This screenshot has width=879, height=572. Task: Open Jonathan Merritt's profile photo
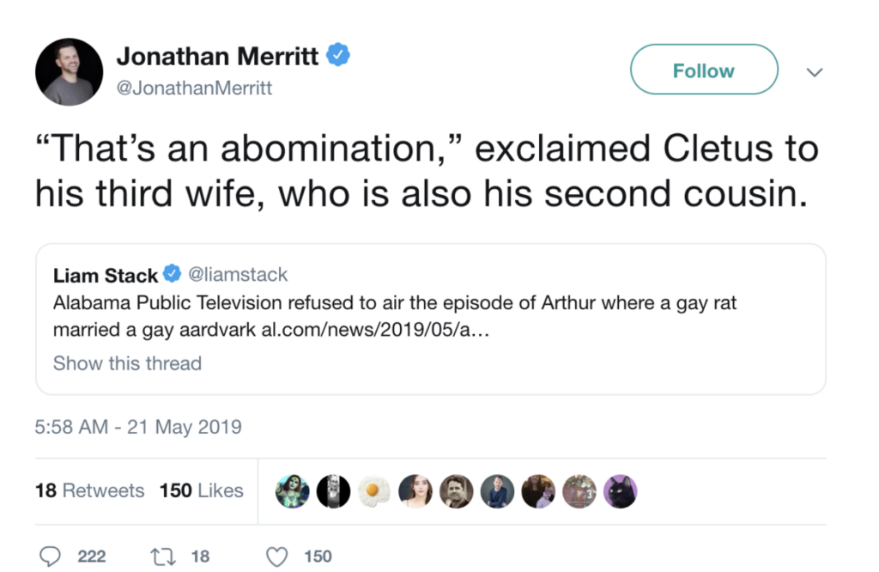pos(69,71)
